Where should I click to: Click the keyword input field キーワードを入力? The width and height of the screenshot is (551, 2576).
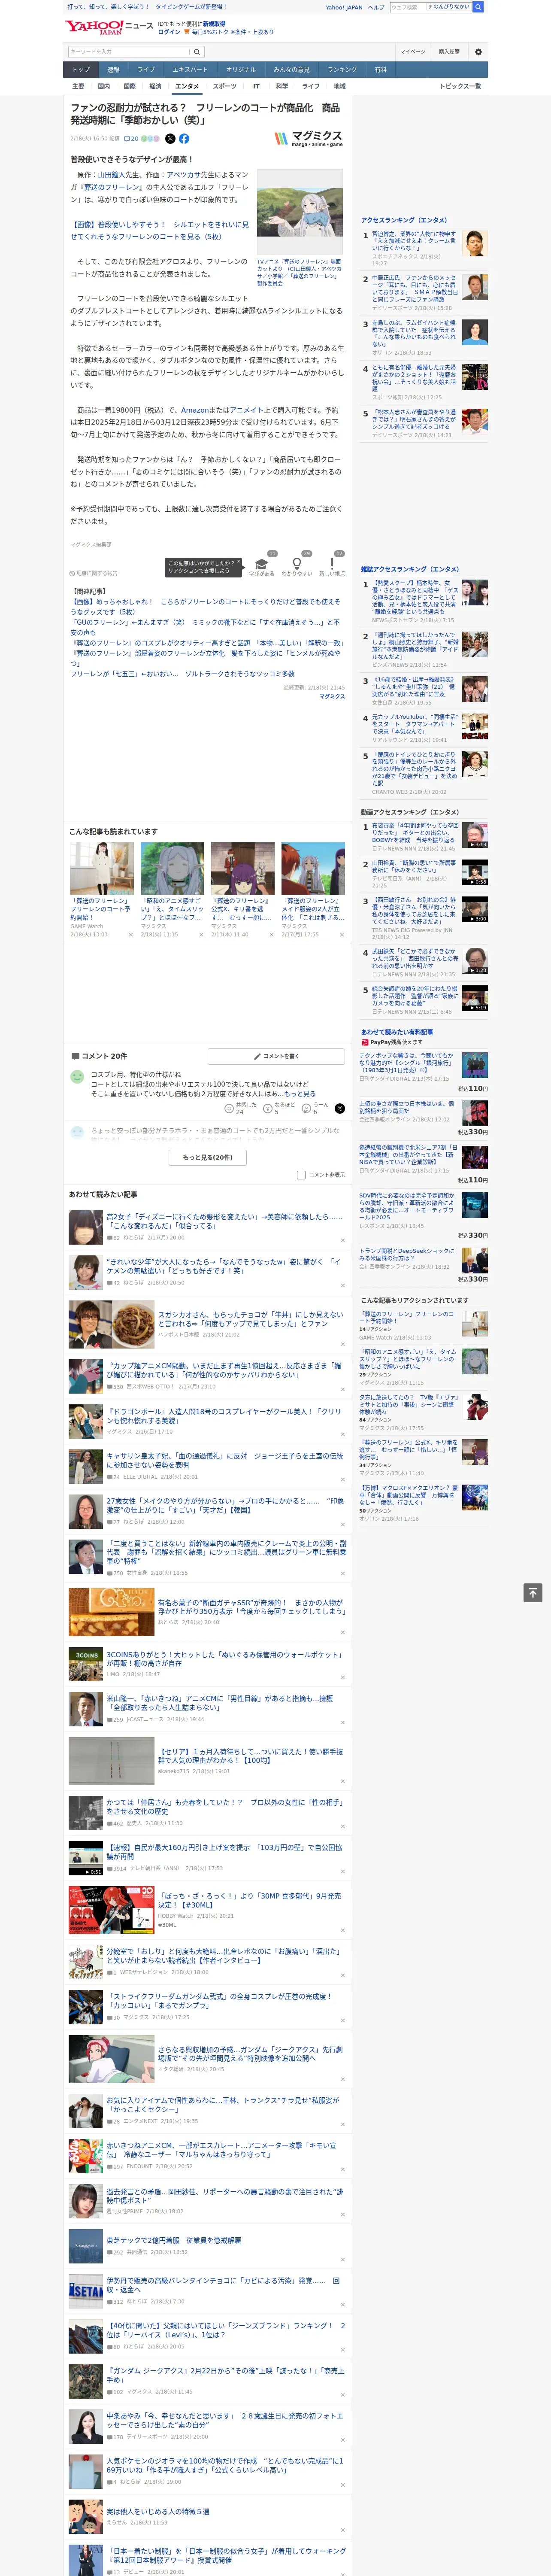(129, 52)
